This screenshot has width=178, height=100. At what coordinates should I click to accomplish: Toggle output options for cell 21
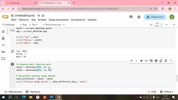(12, 51)
